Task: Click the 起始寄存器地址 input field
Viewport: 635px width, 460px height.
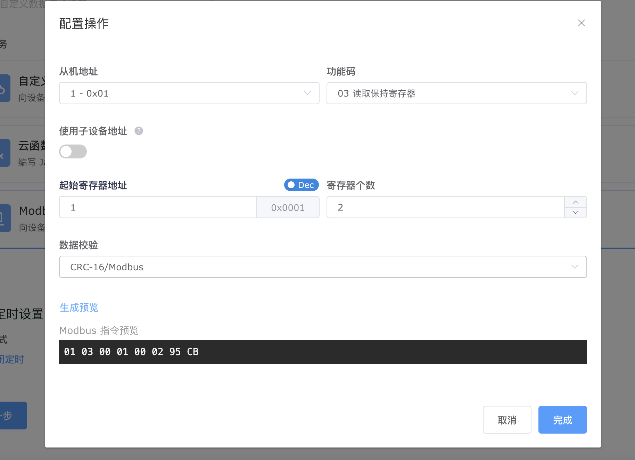Action: 158,207
